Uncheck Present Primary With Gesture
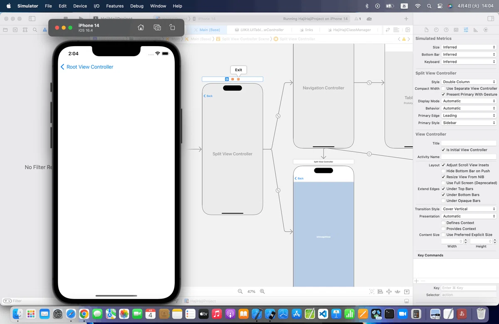Image resolution: width=499 pixels, height=324 pixels. tap(443, 94)
